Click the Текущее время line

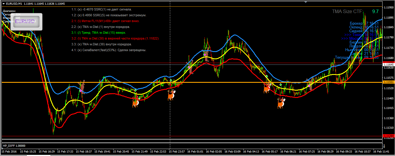point(357,58)
